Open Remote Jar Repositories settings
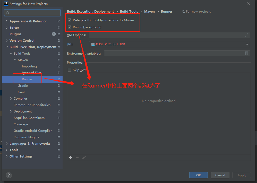257x183 pixels. tap(32, 105)
